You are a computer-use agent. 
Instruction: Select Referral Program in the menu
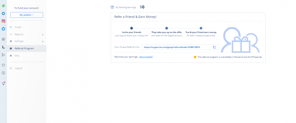click(x=24, y=48)
